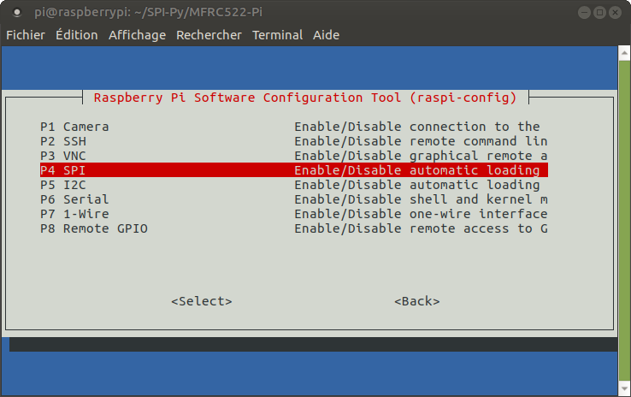Select the P5 I2C interface option
631x397 pixels.
[x=63, y=185]
